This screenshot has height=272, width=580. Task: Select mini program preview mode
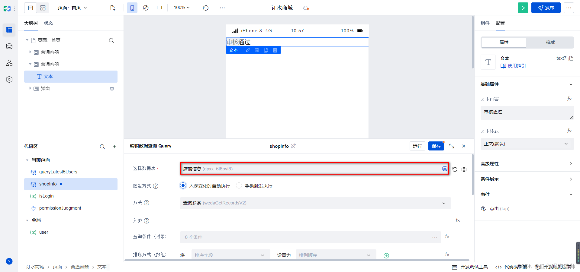click(x=146, y=8)
